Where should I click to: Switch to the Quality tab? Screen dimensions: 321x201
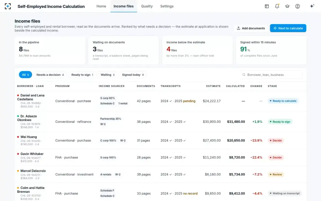(x=147, y=6)
